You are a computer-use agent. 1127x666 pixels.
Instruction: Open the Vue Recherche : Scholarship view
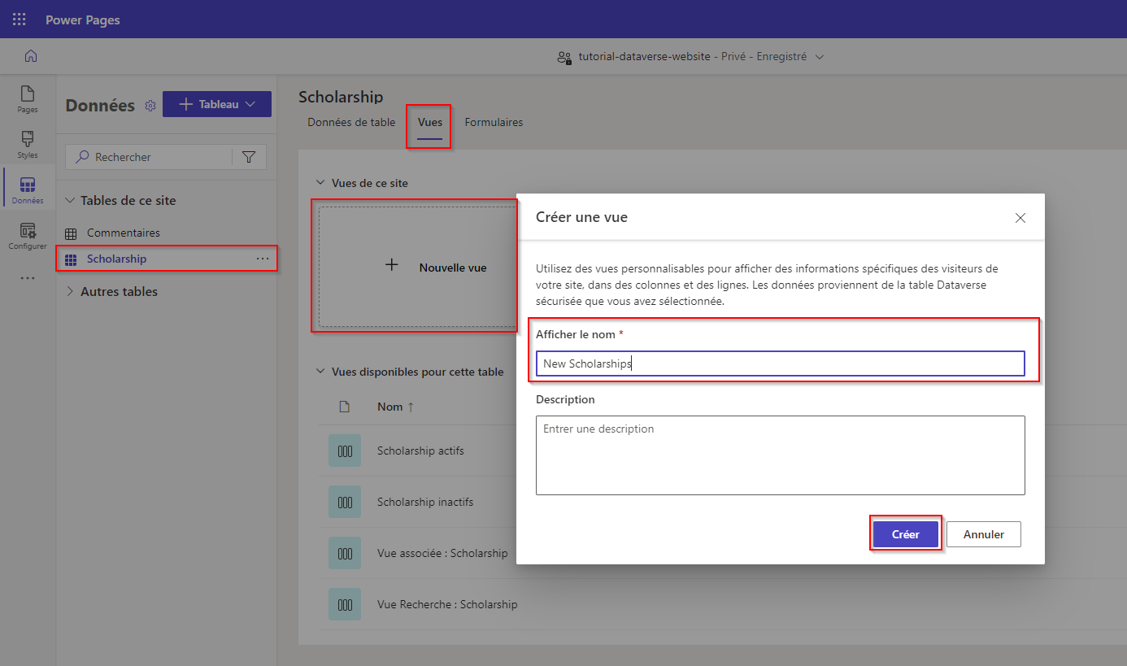[x=447, y=604]
